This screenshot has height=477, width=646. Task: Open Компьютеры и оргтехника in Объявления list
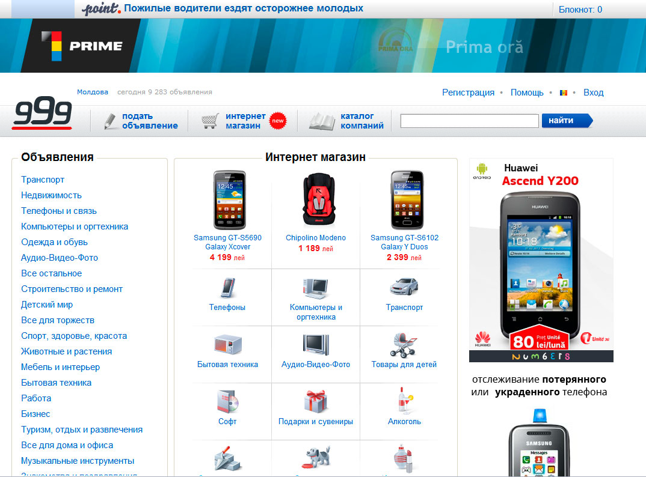click(75, 226)
